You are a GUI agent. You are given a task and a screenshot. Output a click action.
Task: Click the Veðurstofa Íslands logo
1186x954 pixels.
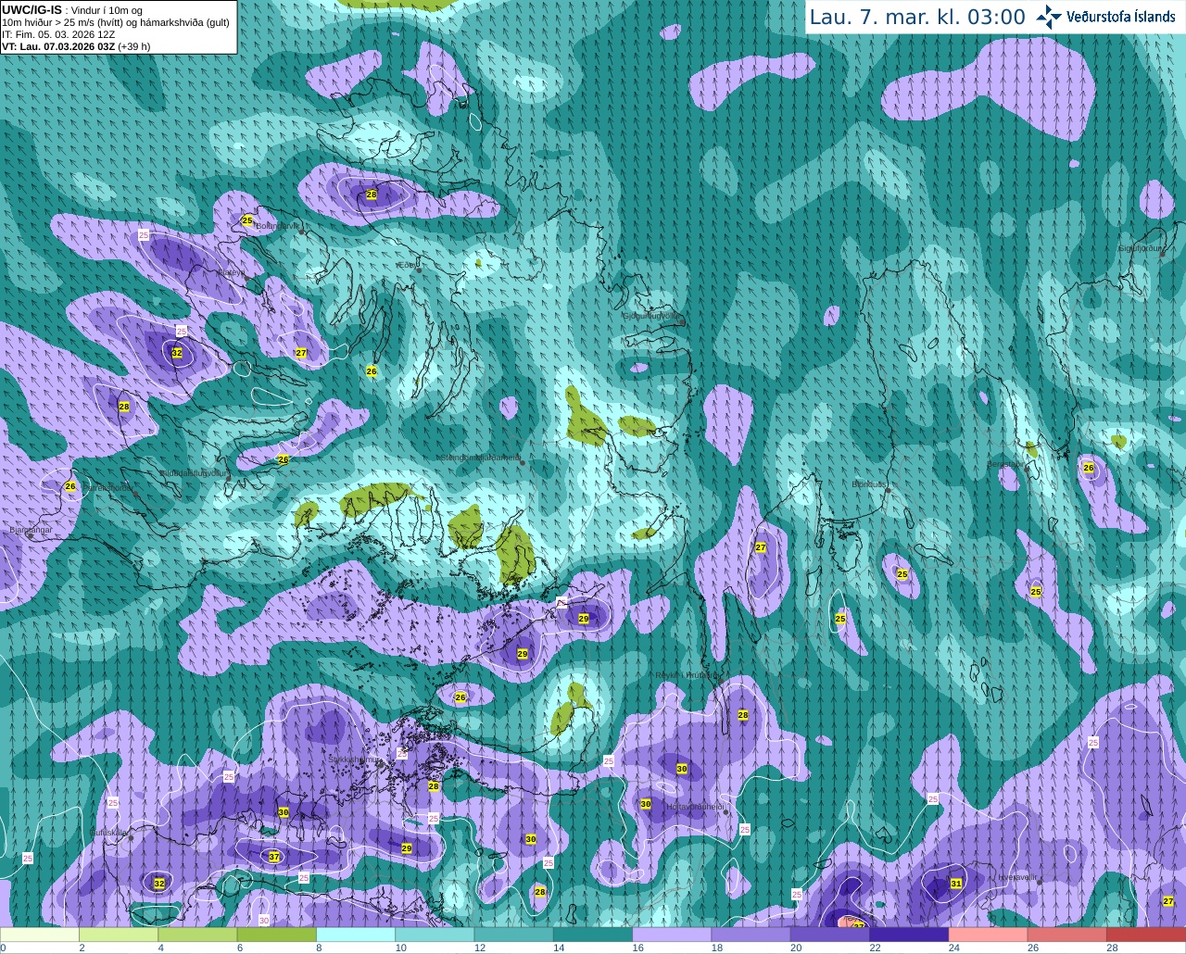point(1105,17)
